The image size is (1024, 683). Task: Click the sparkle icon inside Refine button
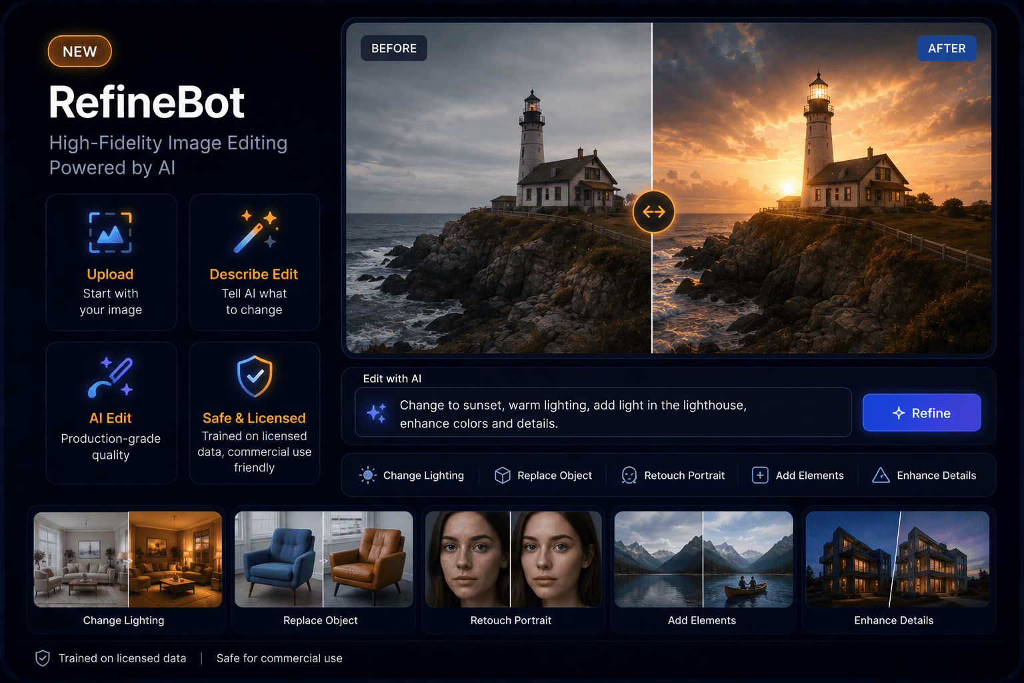click(x=899, y=413)
